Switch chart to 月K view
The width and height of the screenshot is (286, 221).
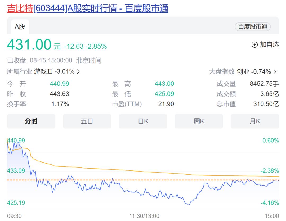pos(255,121)
